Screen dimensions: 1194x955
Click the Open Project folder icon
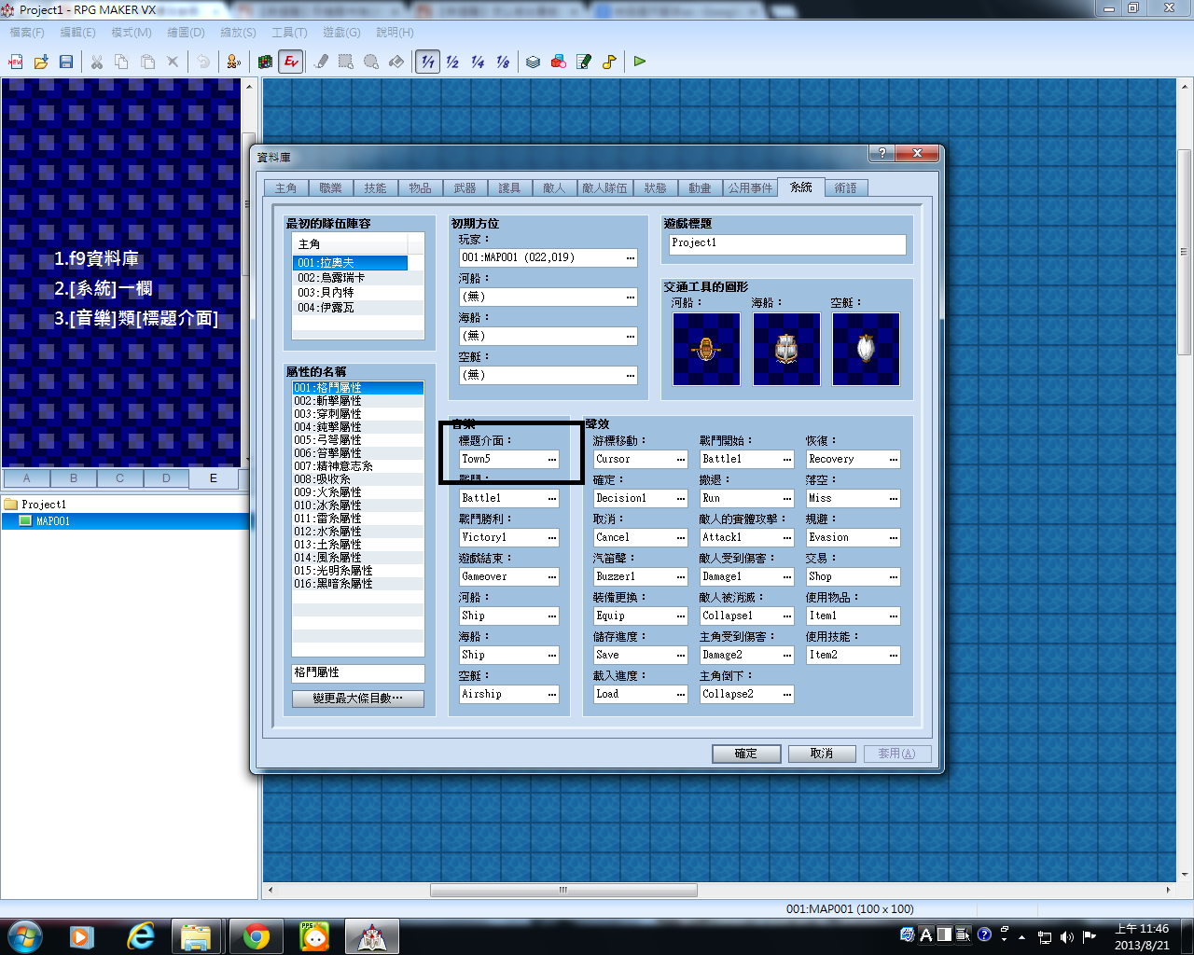(x=41, y=62)
